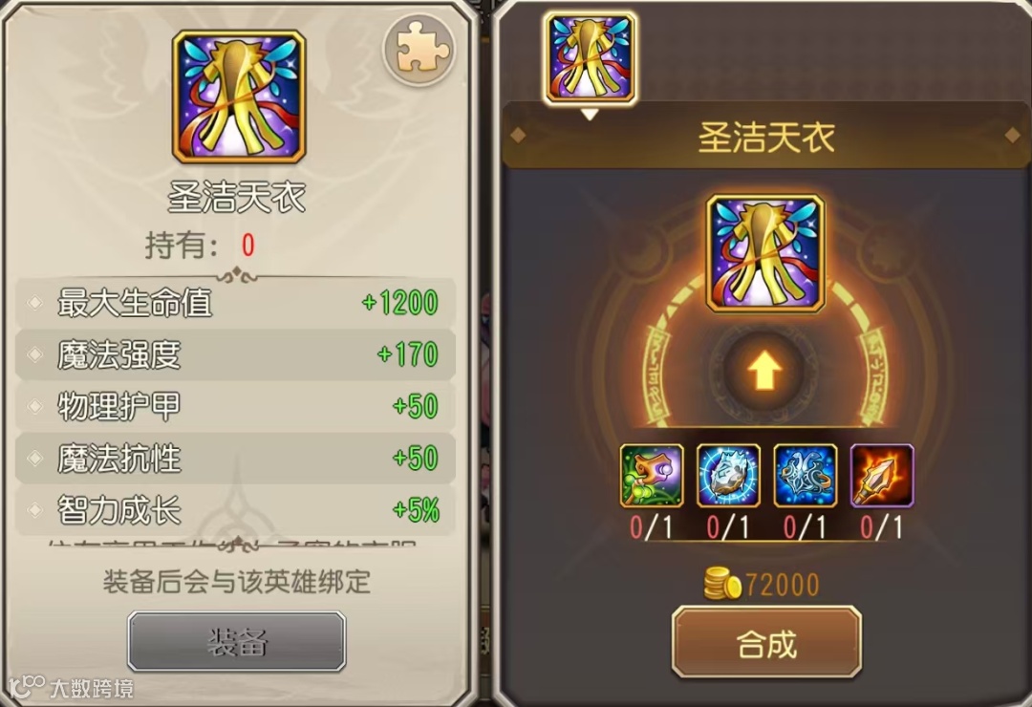1032x707 pixels.
Task: Tap the puzzle piece icon in the item card
Action: (x=419, y=48)
